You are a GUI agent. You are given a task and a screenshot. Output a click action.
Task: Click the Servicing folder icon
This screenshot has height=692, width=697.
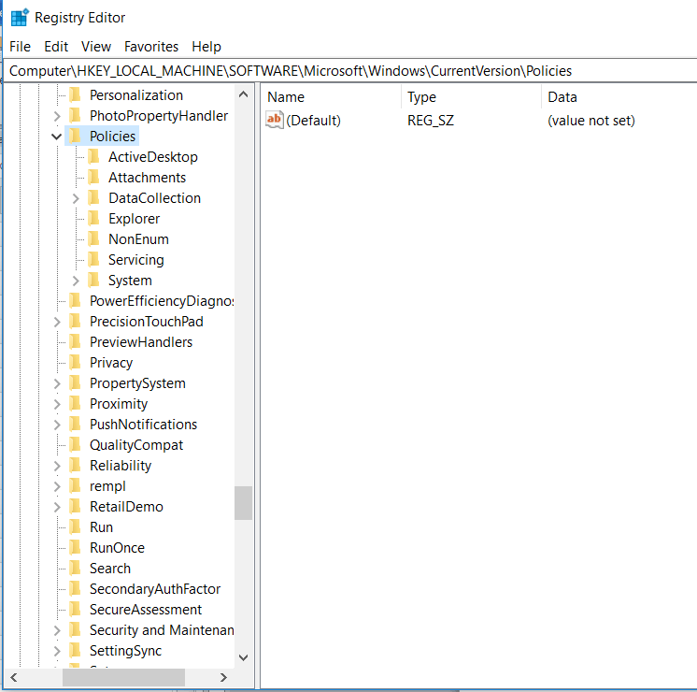pyautogui.click(x=93, y=259)
